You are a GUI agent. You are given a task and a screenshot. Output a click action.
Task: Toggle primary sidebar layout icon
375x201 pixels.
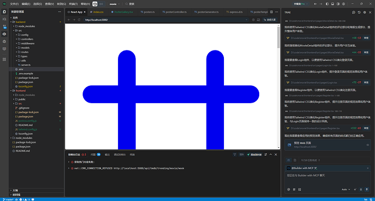click(327, 4)
